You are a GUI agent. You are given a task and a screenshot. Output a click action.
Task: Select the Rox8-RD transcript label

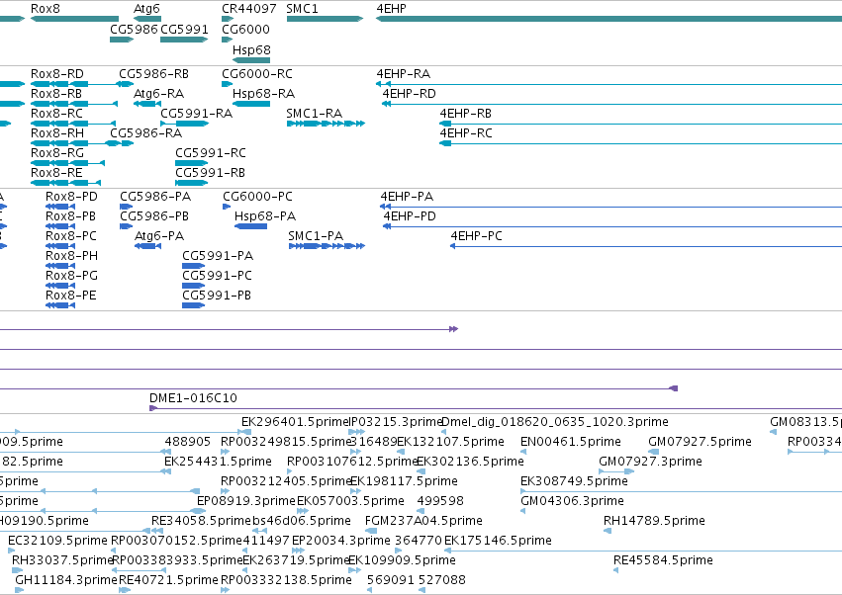[x=57, y=73]
